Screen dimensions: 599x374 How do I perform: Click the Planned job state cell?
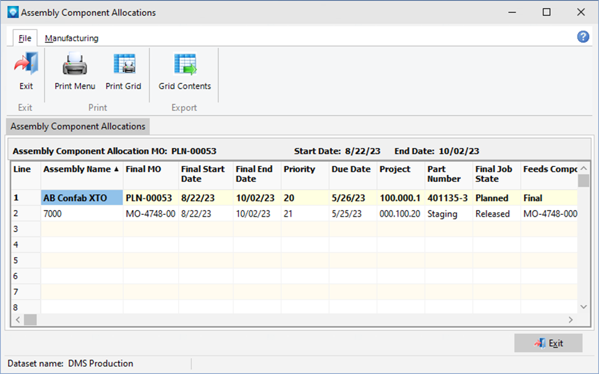[x=496, y=198]
